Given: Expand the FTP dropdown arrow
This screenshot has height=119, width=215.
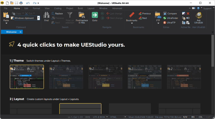Looking at the screenshot, I should click(158, 23).
